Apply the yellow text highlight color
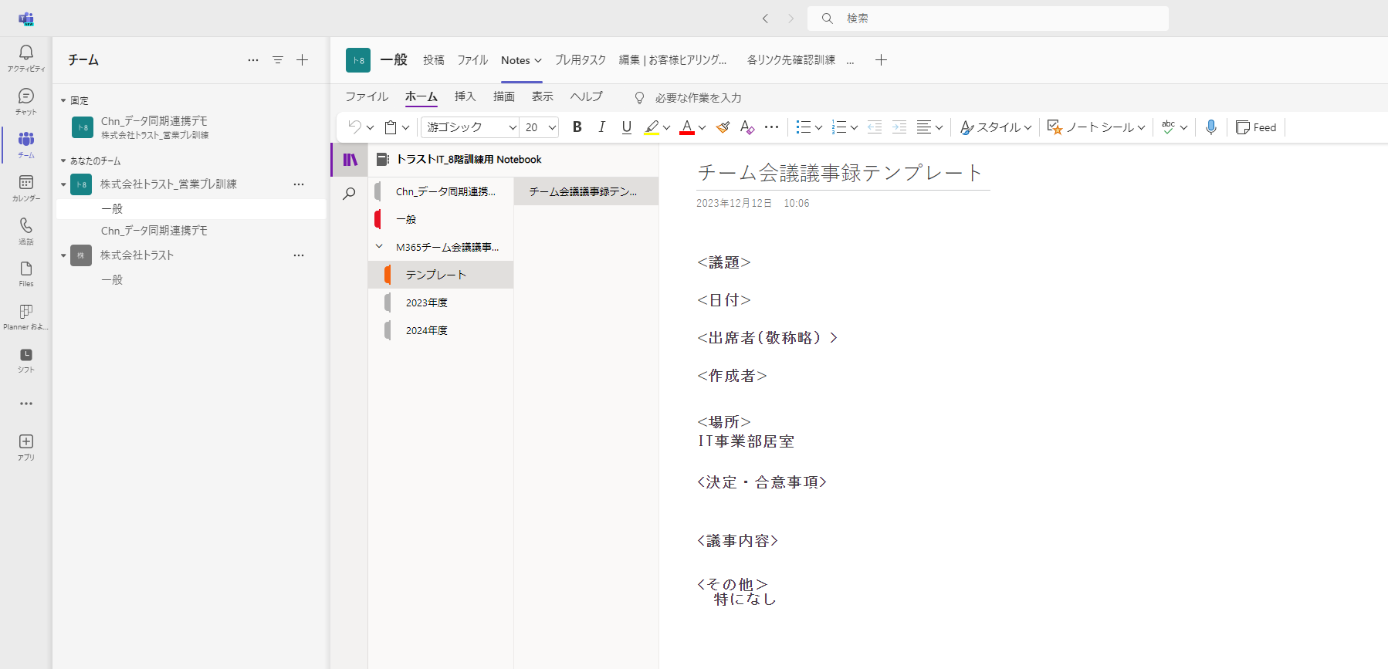This screenshot has width=1388, height=669. point(652,127)
